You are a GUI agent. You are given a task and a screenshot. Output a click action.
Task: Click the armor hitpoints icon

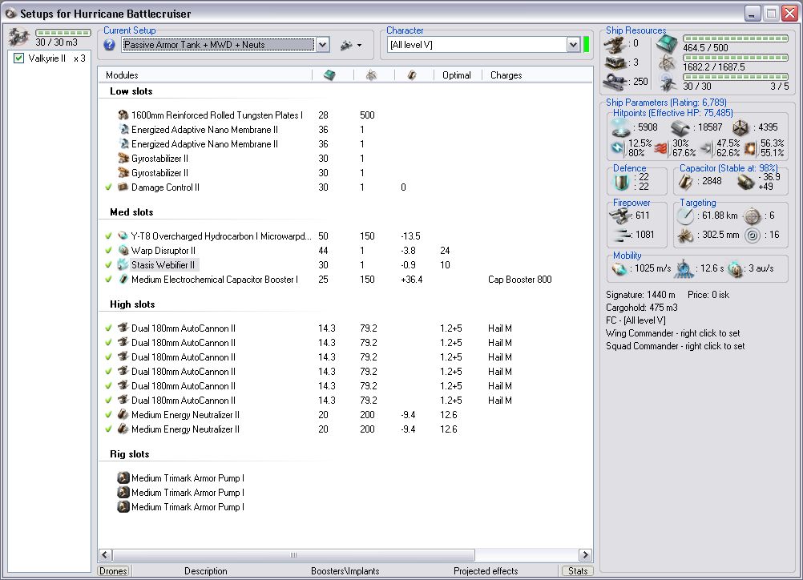pyautogui.click(x=680, y=127)
